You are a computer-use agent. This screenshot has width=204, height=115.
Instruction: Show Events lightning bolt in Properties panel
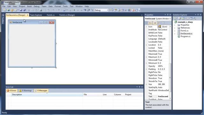159,23
